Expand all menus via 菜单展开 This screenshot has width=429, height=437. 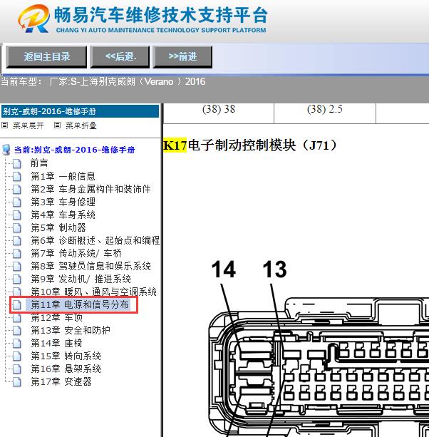(28, 125)
